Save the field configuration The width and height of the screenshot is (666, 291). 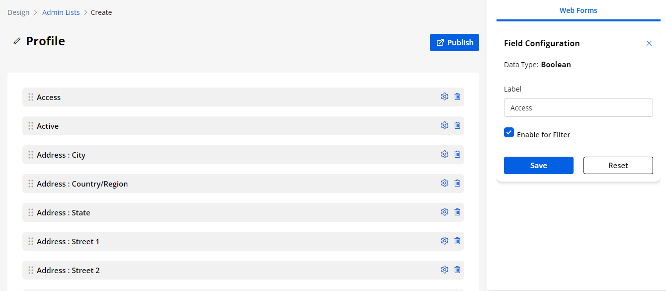538,166
